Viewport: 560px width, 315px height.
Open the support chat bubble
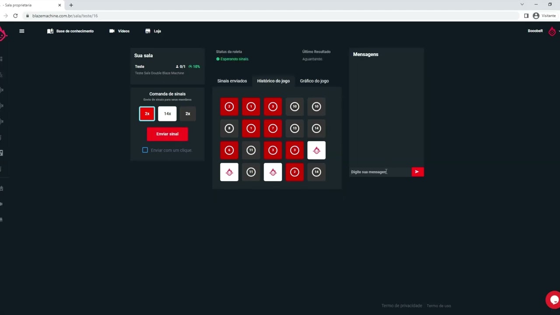553,300
